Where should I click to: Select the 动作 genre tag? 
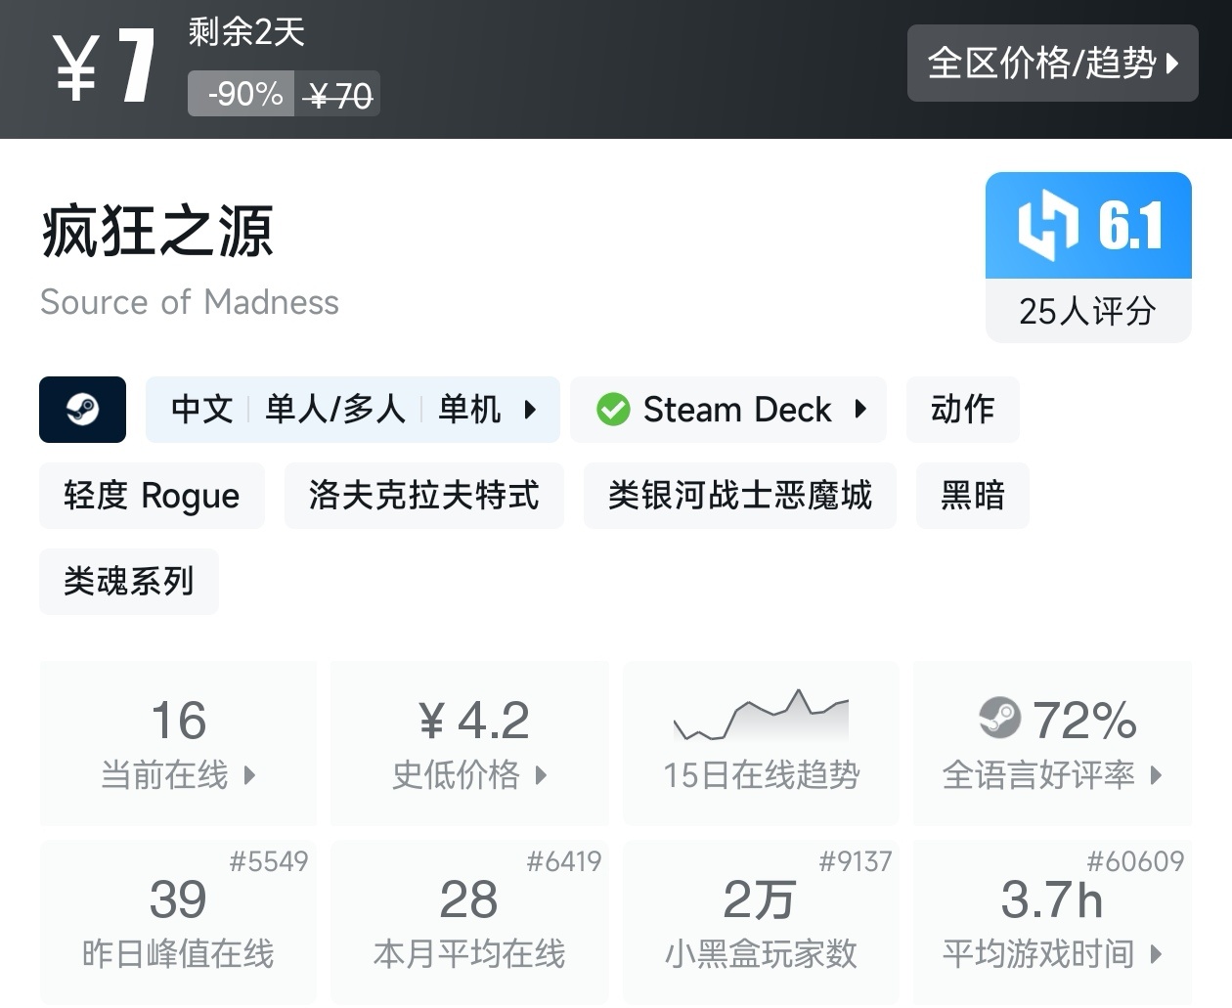pyautogui.click(x=962, y=409)
